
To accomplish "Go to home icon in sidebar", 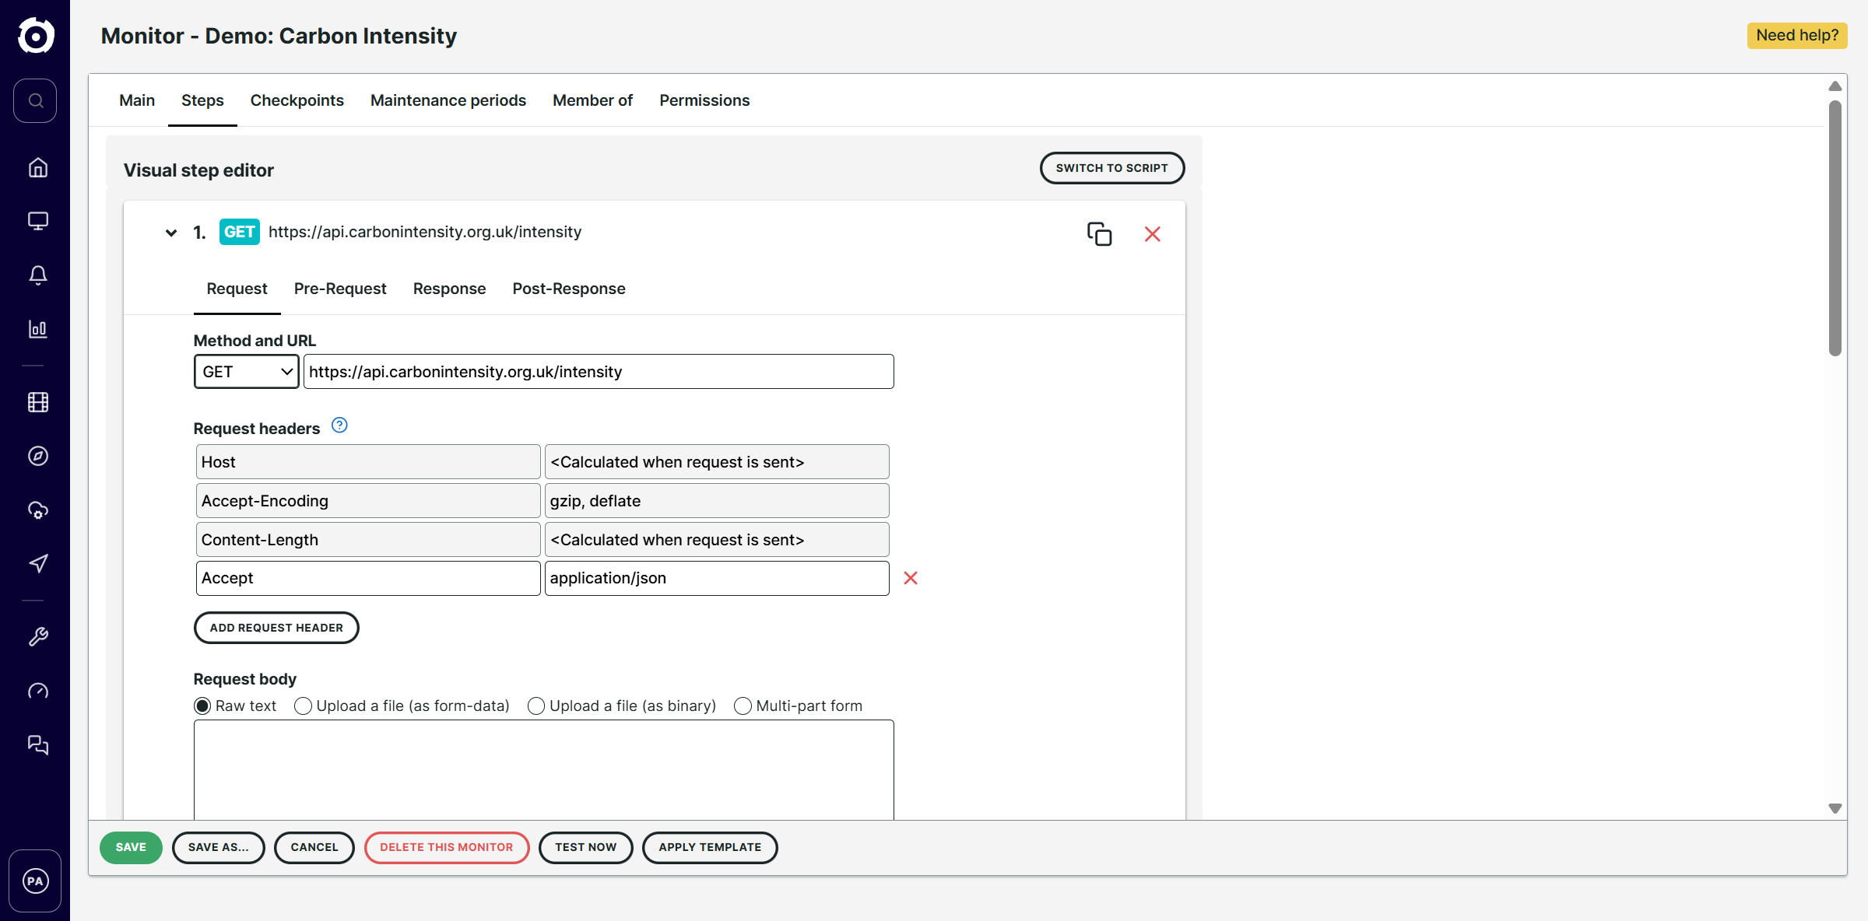I will (x=37, y=168).
